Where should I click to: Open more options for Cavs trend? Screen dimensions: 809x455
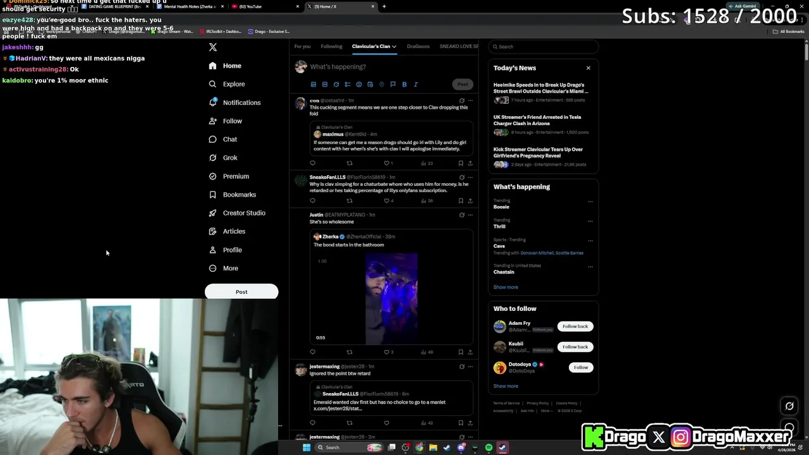[590, 241]
